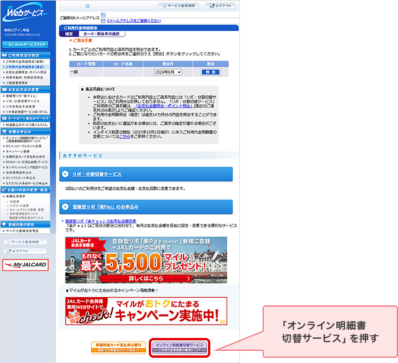Open Eメールアドレスをご登録ください link

(134, 21)
